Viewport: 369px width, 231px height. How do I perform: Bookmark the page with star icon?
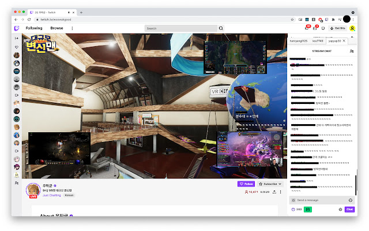(x=292, y=20)
